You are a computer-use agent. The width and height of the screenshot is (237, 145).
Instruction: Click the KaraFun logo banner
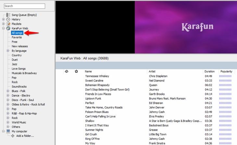point(197,27)
